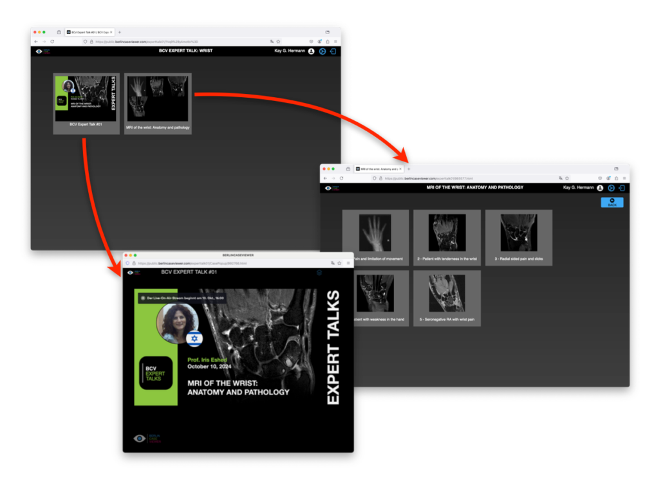
Task: Click 'Kay G. Hermann' on the Expert Talk: Wrist page
Action: coord(290,51)
